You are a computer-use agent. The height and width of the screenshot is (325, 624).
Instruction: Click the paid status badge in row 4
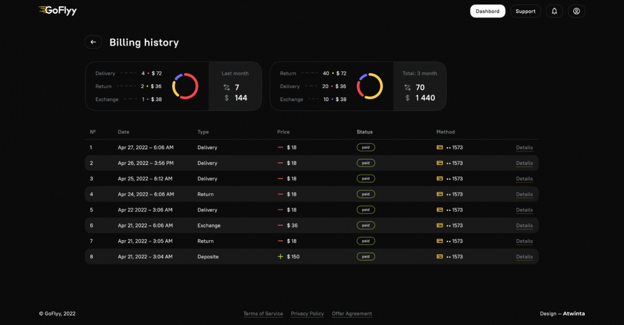coord(366,194)
